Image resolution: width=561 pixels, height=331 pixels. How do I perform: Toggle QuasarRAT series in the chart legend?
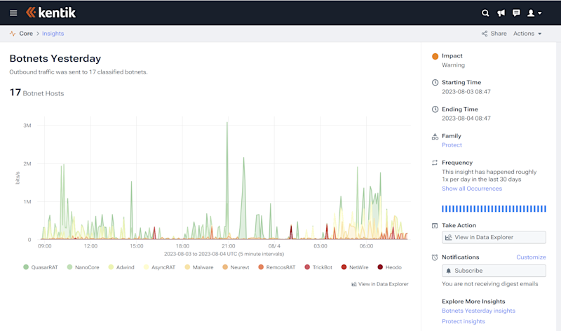point(41,267)
